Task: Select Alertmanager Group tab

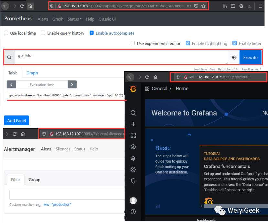Action: pos(35,180)
